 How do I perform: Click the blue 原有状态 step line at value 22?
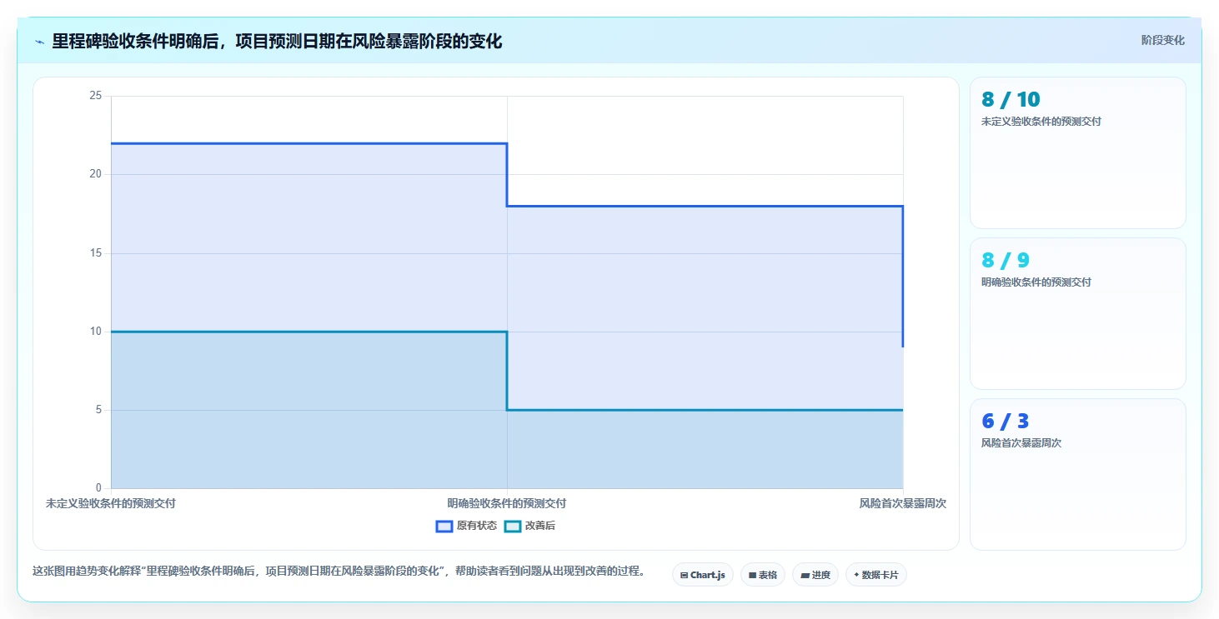(x=309, y=143)
